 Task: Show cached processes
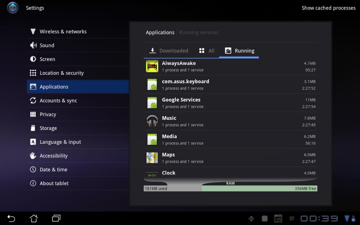tap(328, 8)
